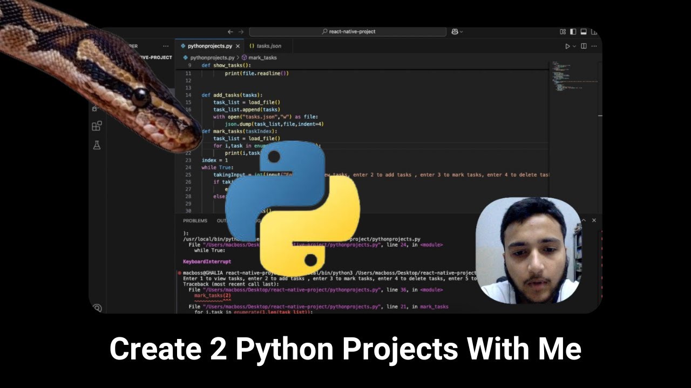Click the breadcrumb chevron after pythonprojects.py

click(238, 57)
